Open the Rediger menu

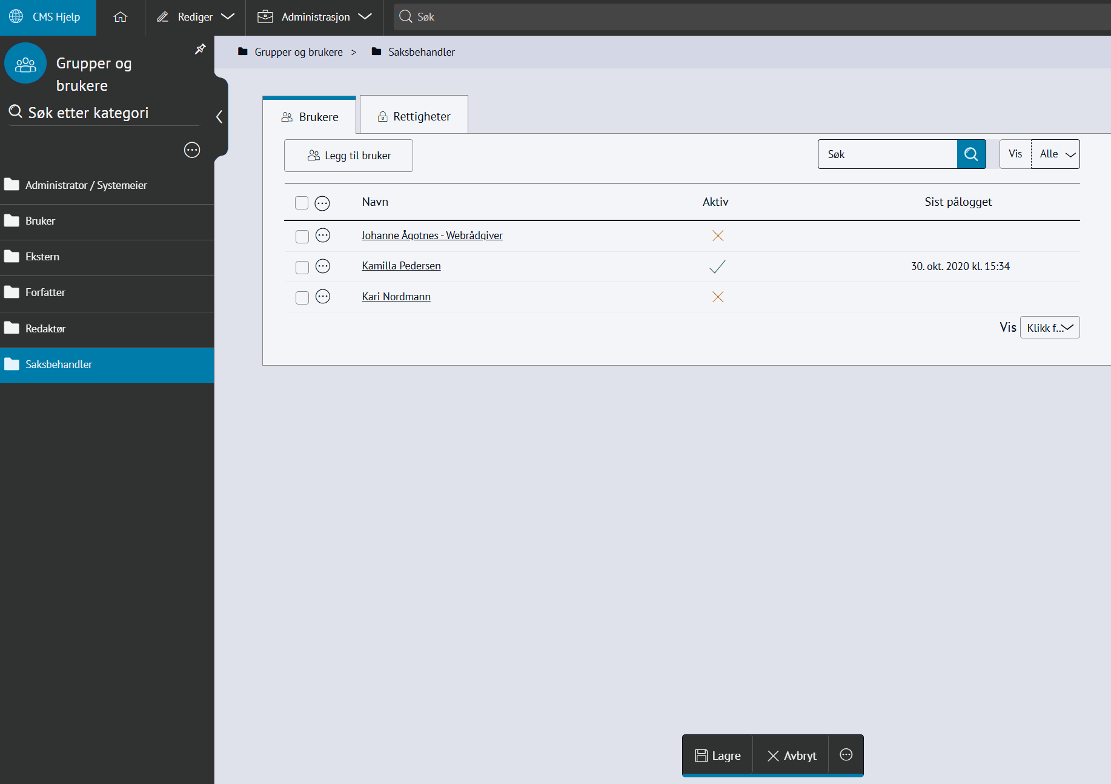pyautogui.click(x=195, y=17)
